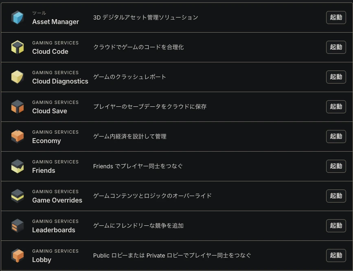
Task: Click the Cloud Save cube icon
Action: tap(18, 106)
